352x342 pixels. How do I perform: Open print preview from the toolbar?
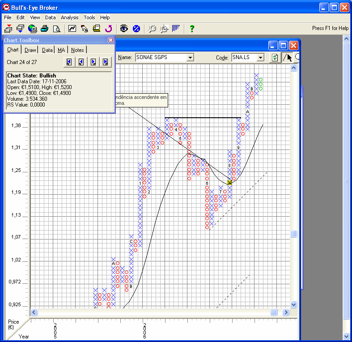point(56,29)
